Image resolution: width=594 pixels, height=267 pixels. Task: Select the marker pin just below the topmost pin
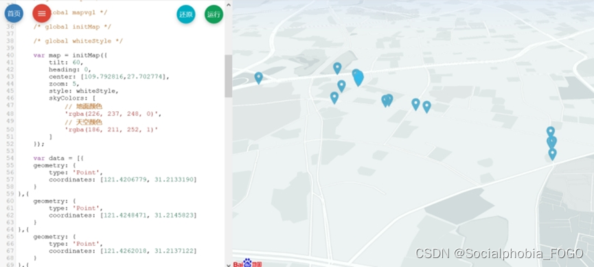tap(341, 86)
